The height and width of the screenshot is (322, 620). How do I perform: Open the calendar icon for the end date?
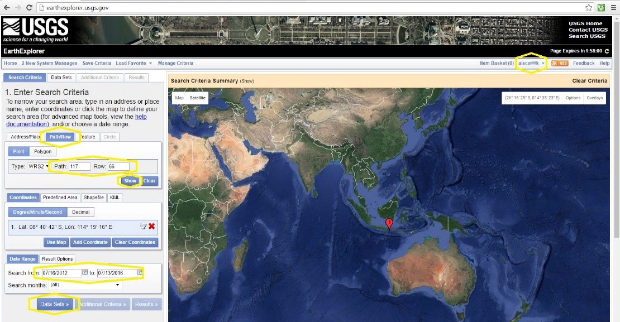140,272
